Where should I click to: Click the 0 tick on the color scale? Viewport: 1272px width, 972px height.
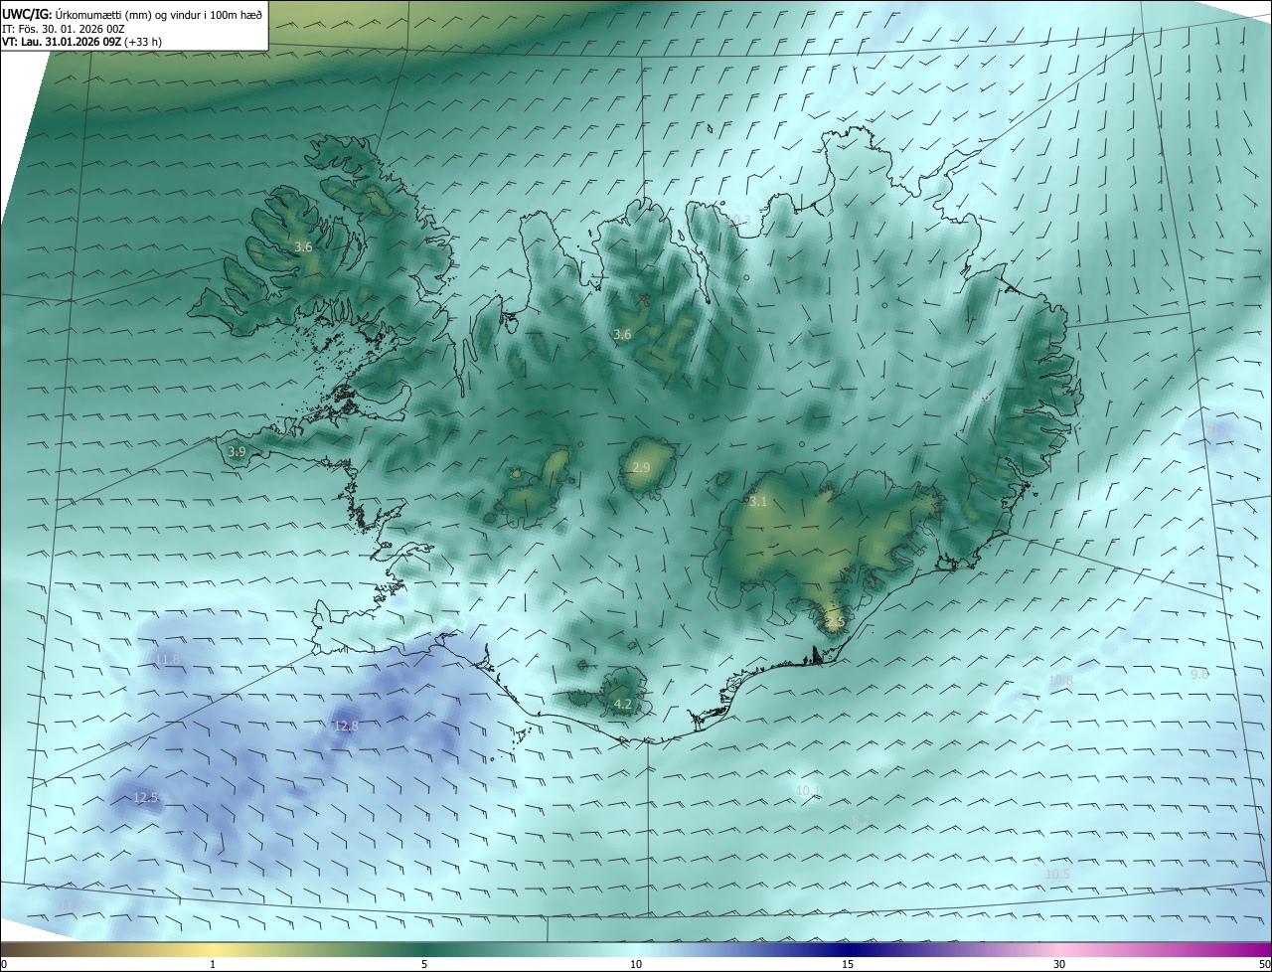tap(4, 964)
